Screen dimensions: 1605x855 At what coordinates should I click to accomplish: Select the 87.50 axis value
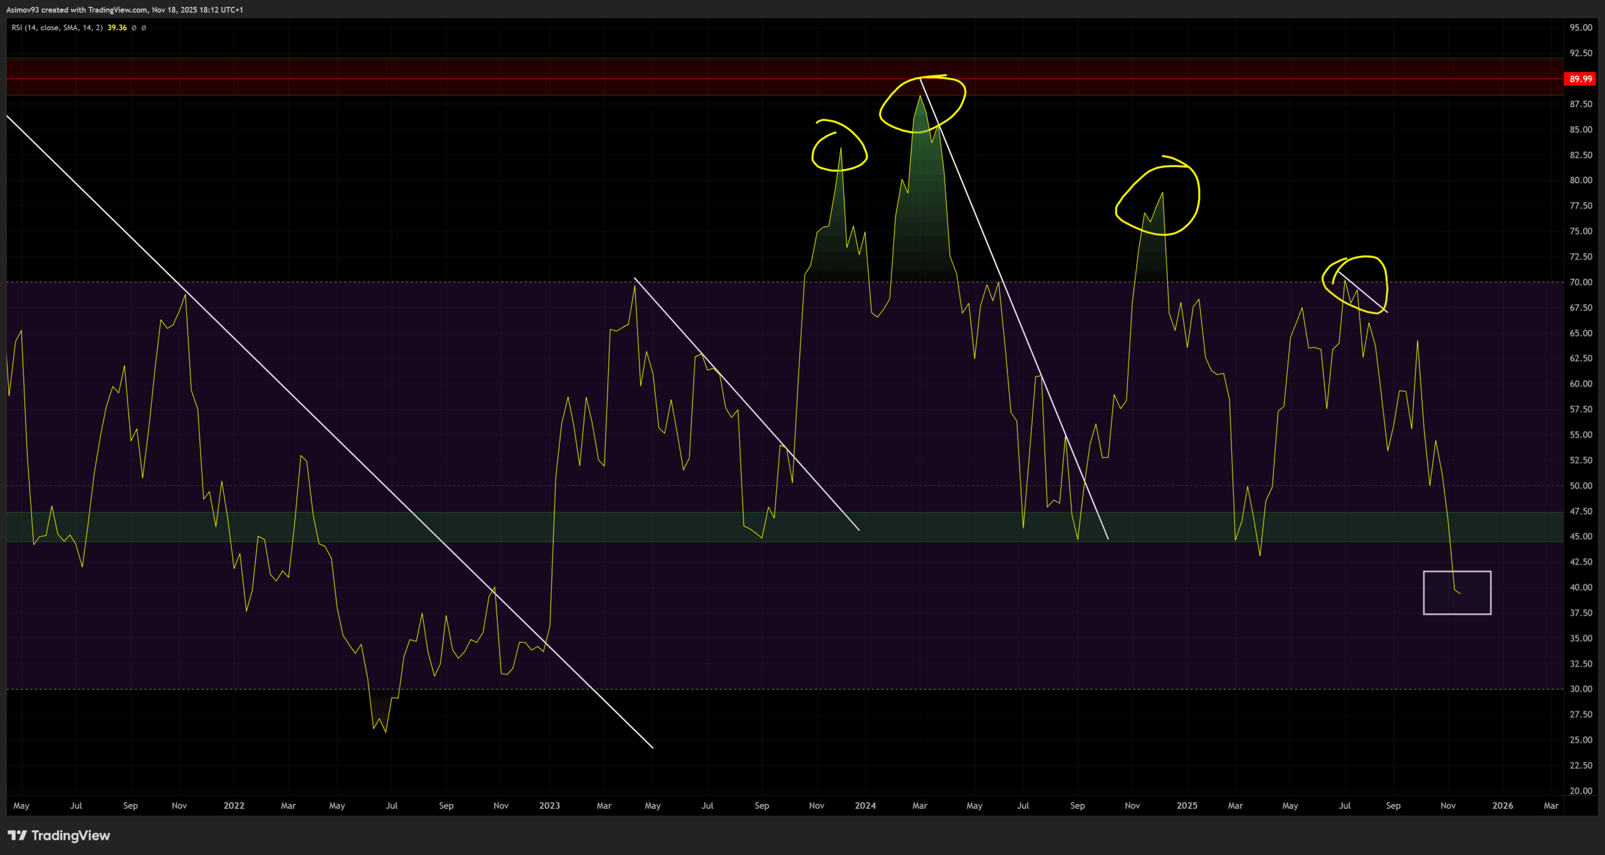(x=1581, y=104)
